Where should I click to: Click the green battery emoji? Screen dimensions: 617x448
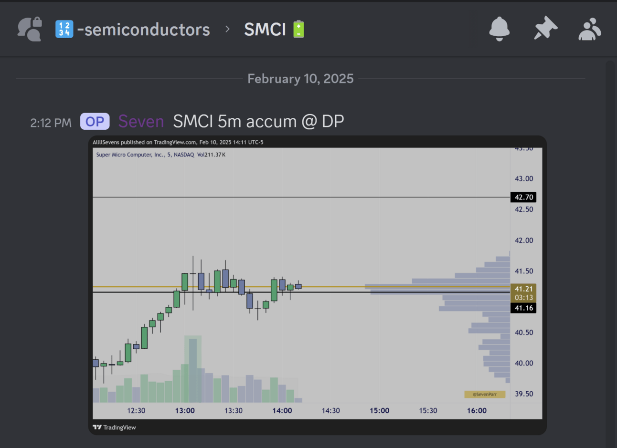tap(298, 29)
